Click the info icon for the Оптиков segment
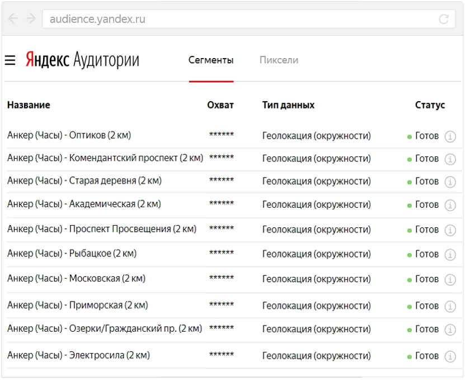Image resolution: width=465 pixels, height=382 pixels. tap(450, 136)
